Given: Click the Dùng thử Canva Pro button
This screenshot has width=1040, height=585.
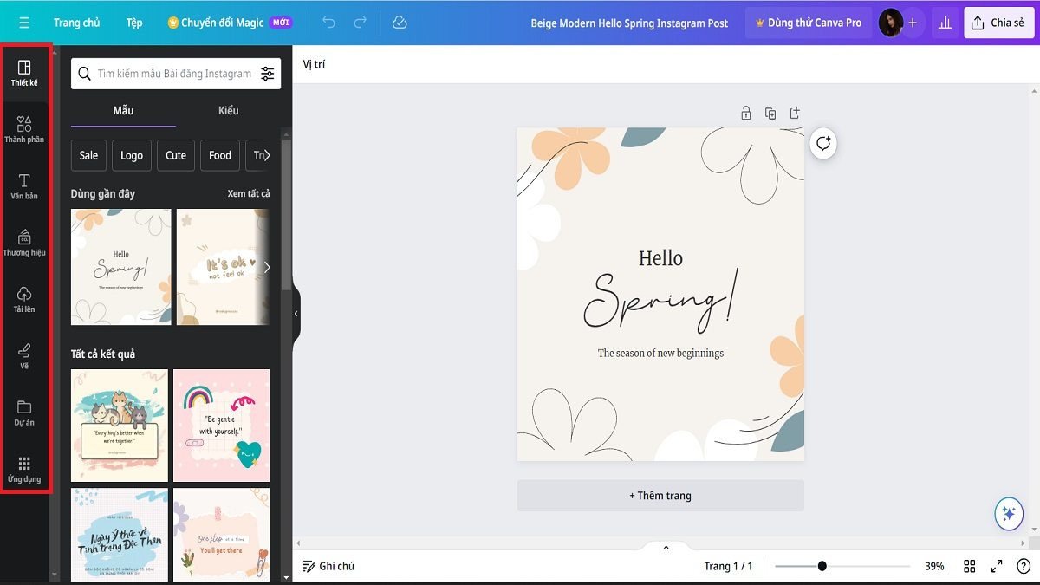Looking at the screenshot, I should [808, 23].
